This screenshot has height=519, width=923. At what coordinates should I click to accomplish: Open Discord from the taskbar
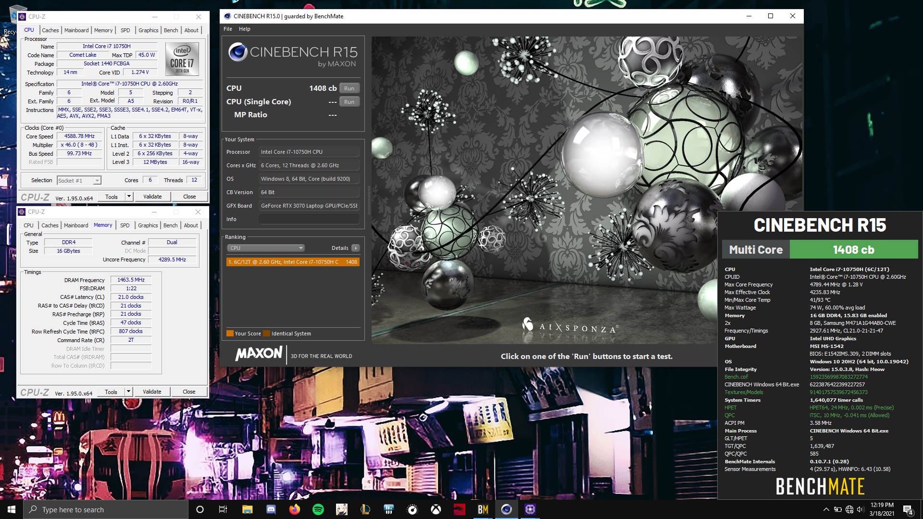[x=271, y=509]
